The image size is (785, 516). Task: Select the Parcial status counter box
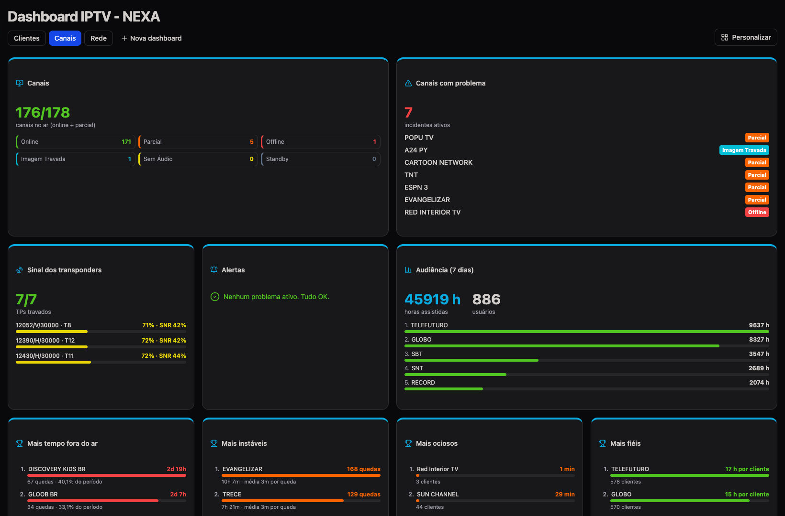(x=198, y=142)
